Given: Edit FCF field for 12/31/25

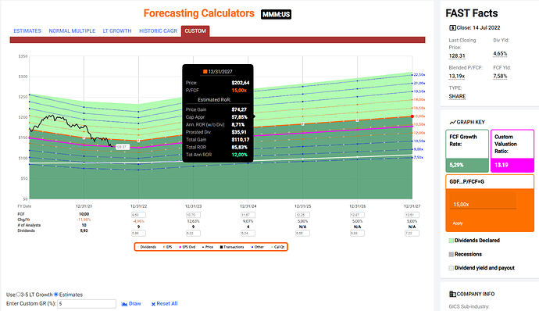Looking at the screenshot, I should (x=302, y=215).
